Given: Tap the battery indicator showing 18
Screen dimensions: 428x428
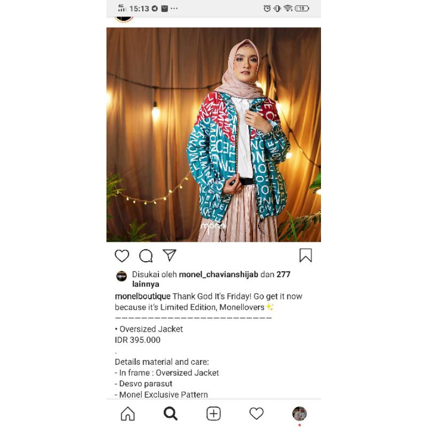Looking at the screenshot, I should [x=302, y=9].
